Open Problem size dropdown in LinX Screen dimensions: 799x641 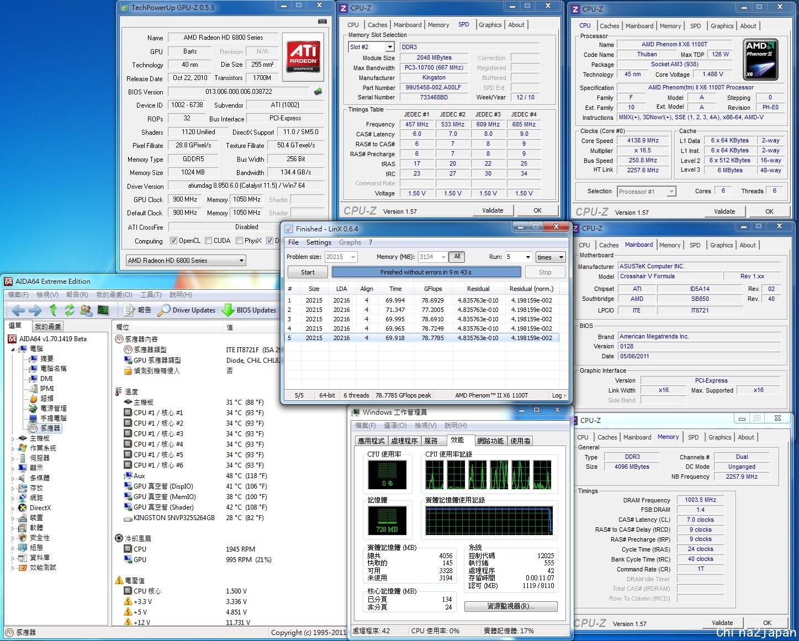pyautogui.click(x=341, y=257)
